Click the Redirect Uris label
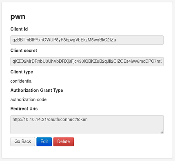 tap(24, 109)
